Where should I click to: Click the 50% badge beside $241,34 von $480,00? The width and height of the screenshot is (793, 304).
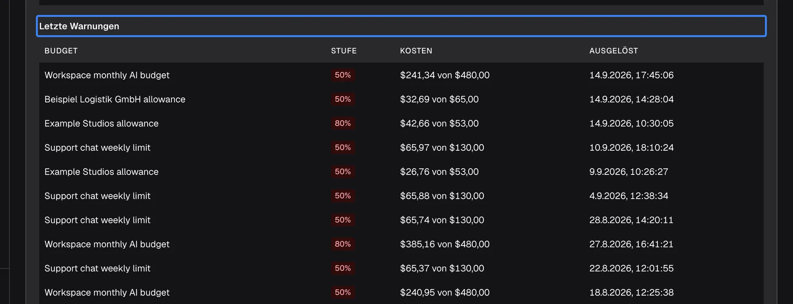point(343,75)
